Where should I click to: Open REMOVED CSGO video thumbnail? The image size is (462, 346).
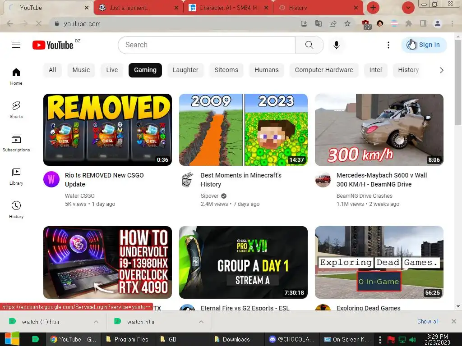pos(107,130)
